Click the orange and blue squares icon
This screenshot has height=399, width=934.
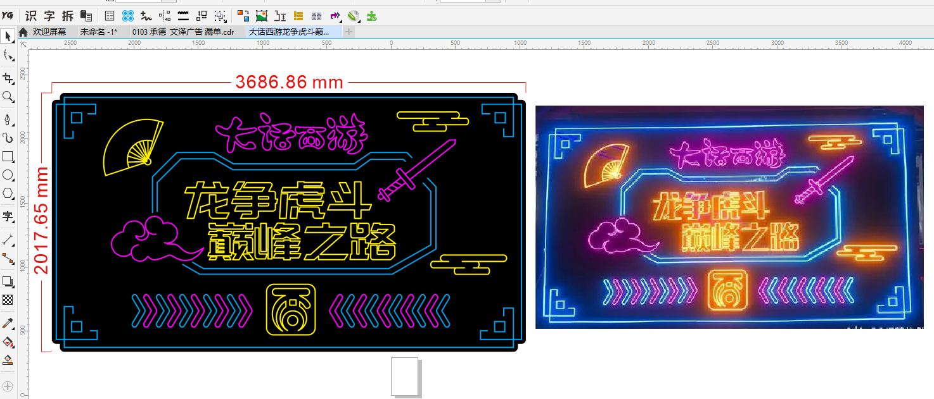click(x=243, y=16)
